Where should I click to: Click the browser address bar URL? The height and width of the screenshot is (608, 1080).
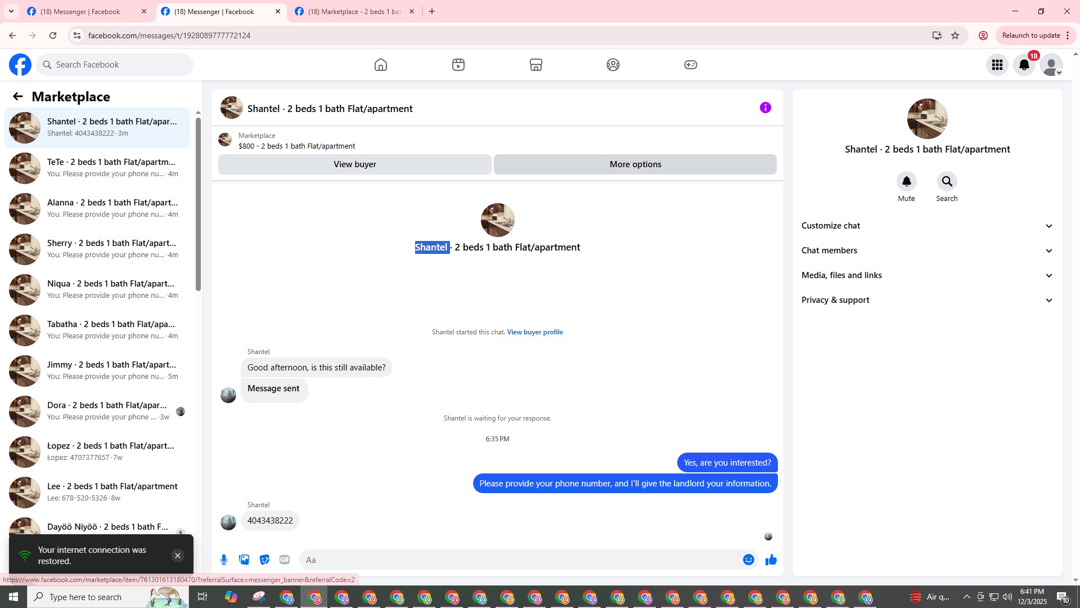click(x=169, y=35)
